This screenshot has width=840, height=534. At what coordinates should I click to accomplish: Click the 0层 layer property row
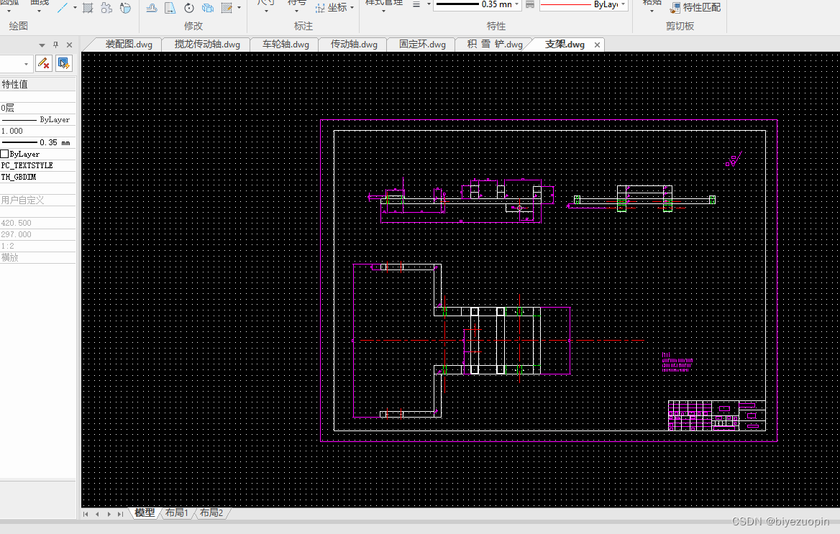(37, 109)
